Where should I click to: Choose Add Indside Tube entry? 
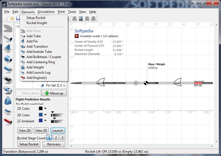39,52
